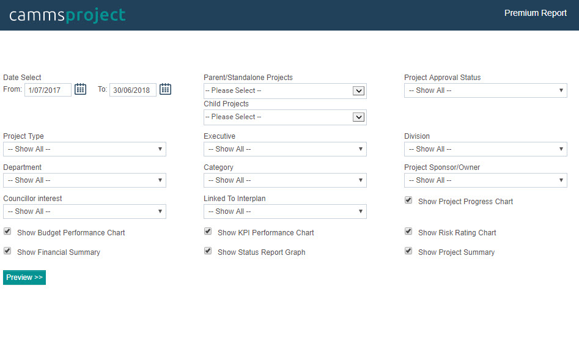
Task: Uncheck Show Risk Rating Chart
Action: (408, 232)
